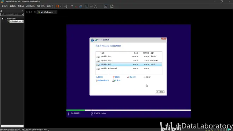The width and height of the screenshot is (233, 131).
Task: Switch to the Home tab
Action: (29, 12)
